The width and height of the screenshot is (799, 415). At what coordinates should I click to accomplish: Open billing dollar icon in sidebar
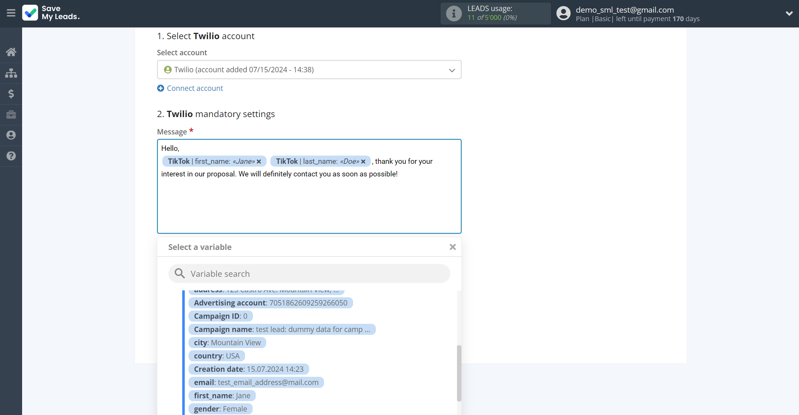pos(11,94)
